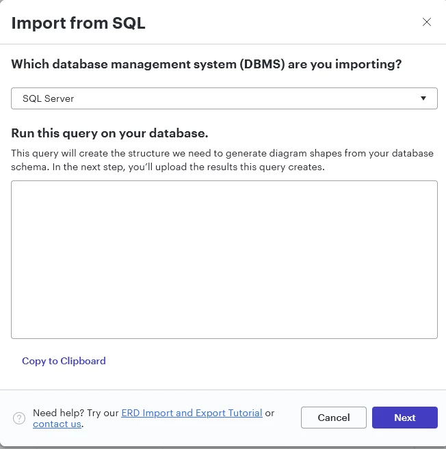The image size is (446, 449).
Task: Click the bottom edge of query box
Action: 224,338
